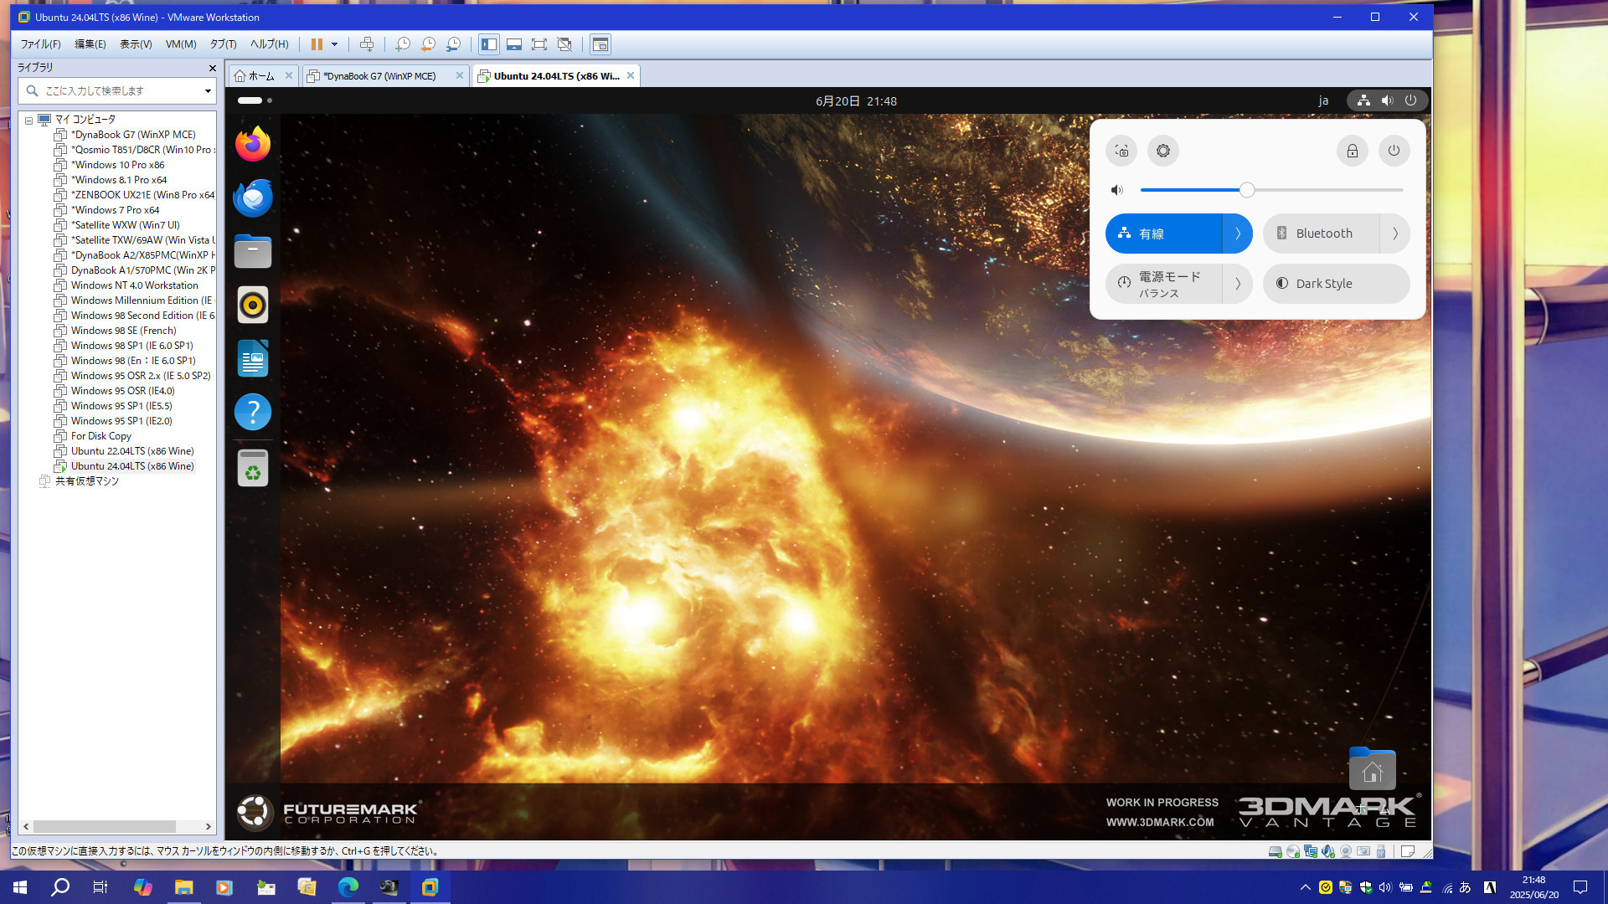Viewport: 1608px width, 904px height.
Task: Click the CD/DVD drive device status icon
Action: click(x=1292, y=851)
